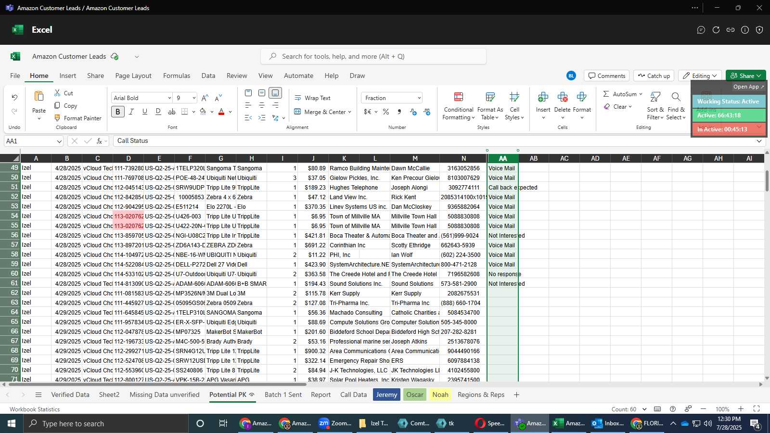The height and width of the screenshot is (433, 770).
Task: Click the Cut scissors icon
Action: [57, 93]
